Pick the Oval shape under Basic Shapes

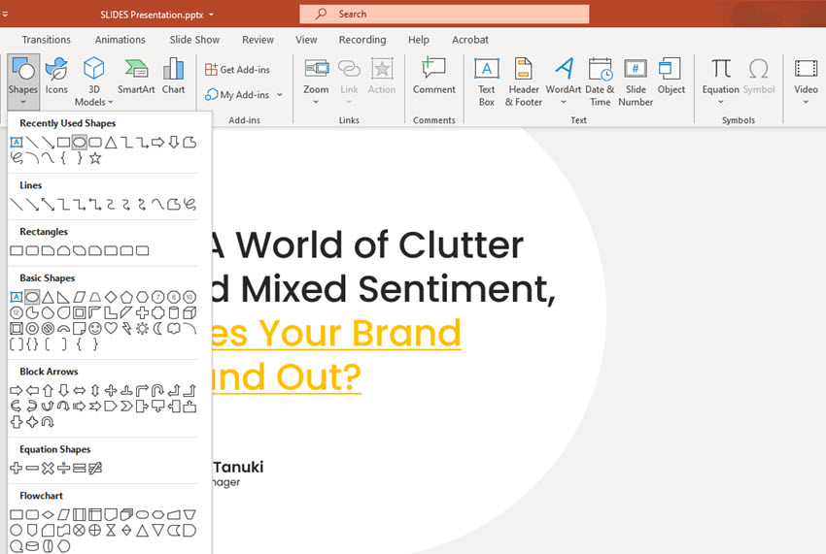tap(32, 297)
